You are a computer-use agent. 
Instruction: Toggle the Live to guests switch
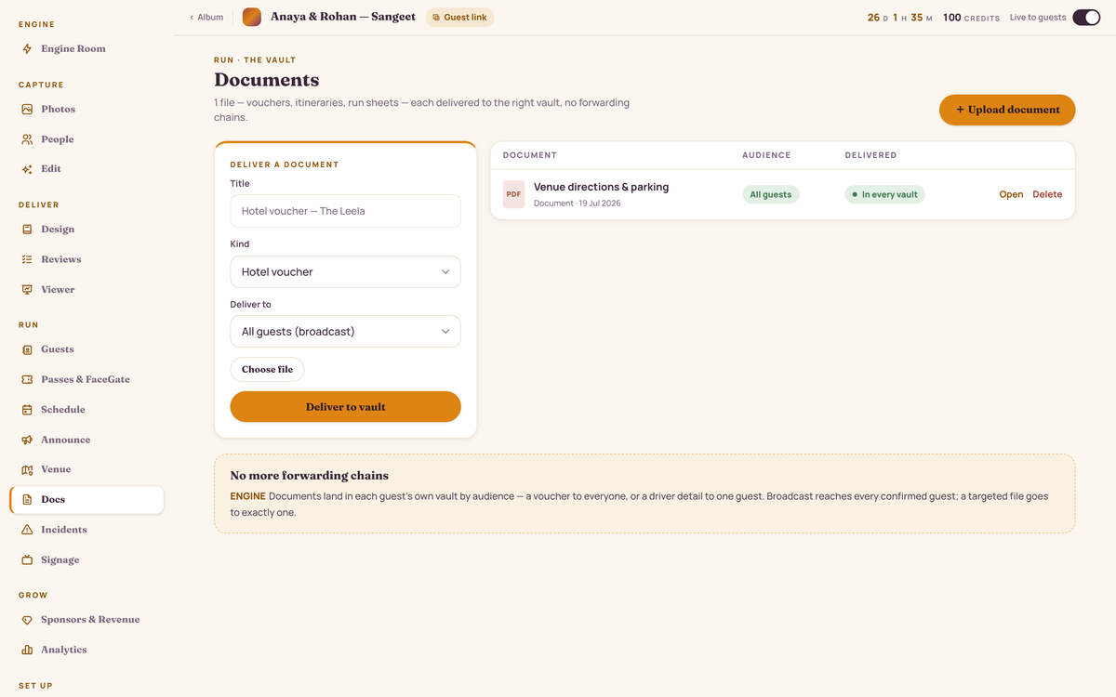[x=1086, y=18]
